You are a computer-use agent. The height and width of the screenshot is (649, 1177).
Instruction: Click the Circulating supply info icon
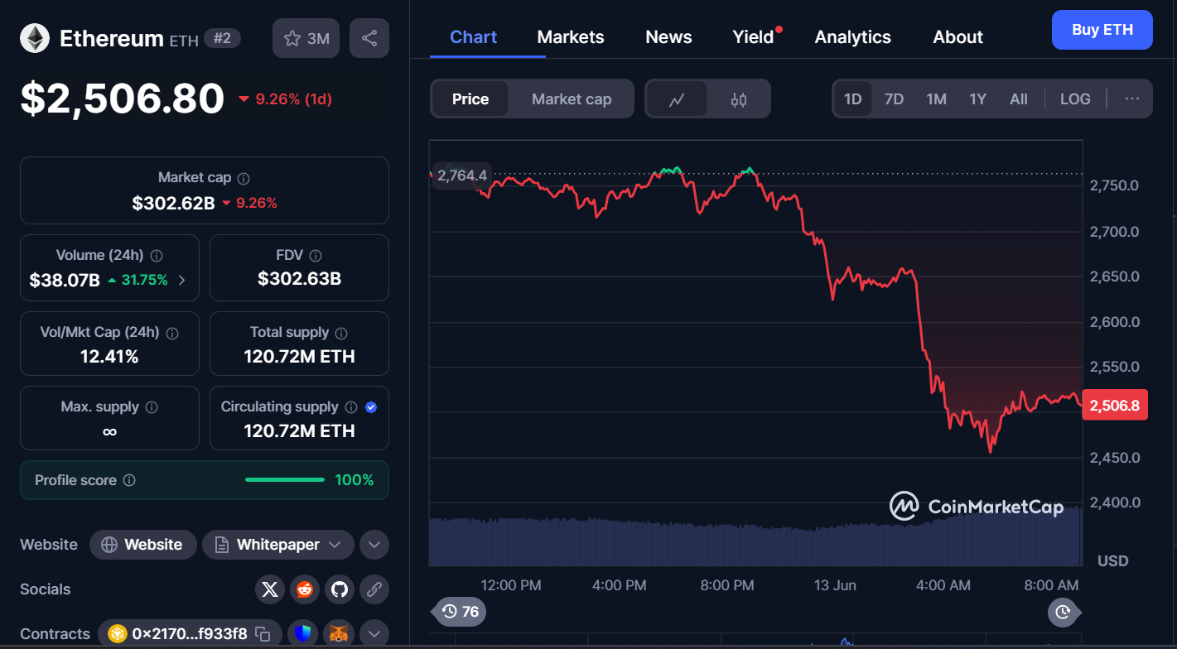point(351,407)
